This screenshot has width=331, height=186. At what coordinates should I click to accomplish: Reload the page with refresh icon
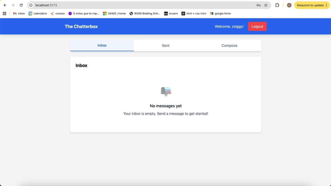[x=21, y=5]
